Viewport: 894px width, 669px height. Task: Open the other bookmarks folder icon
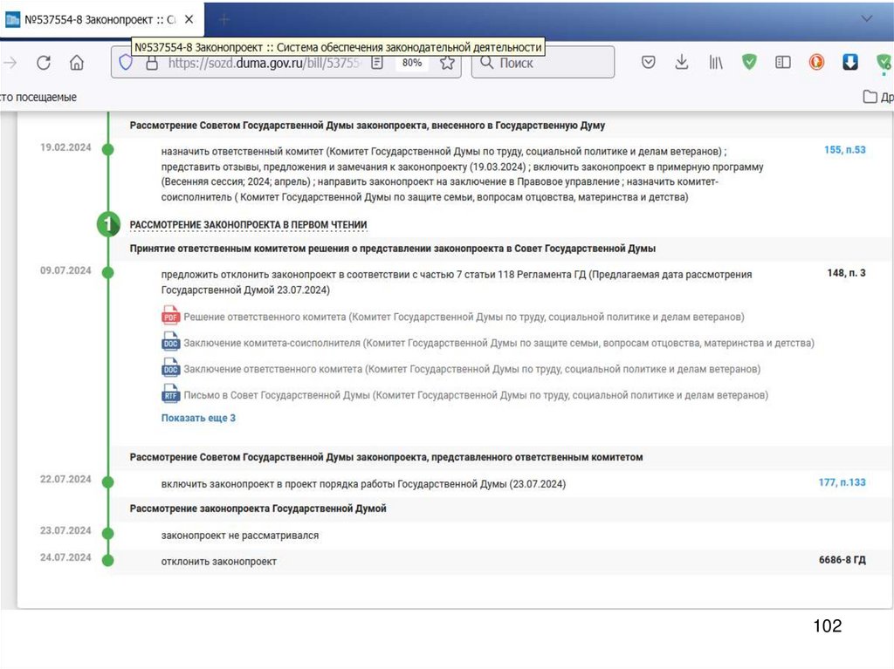[x=870, y=97]
